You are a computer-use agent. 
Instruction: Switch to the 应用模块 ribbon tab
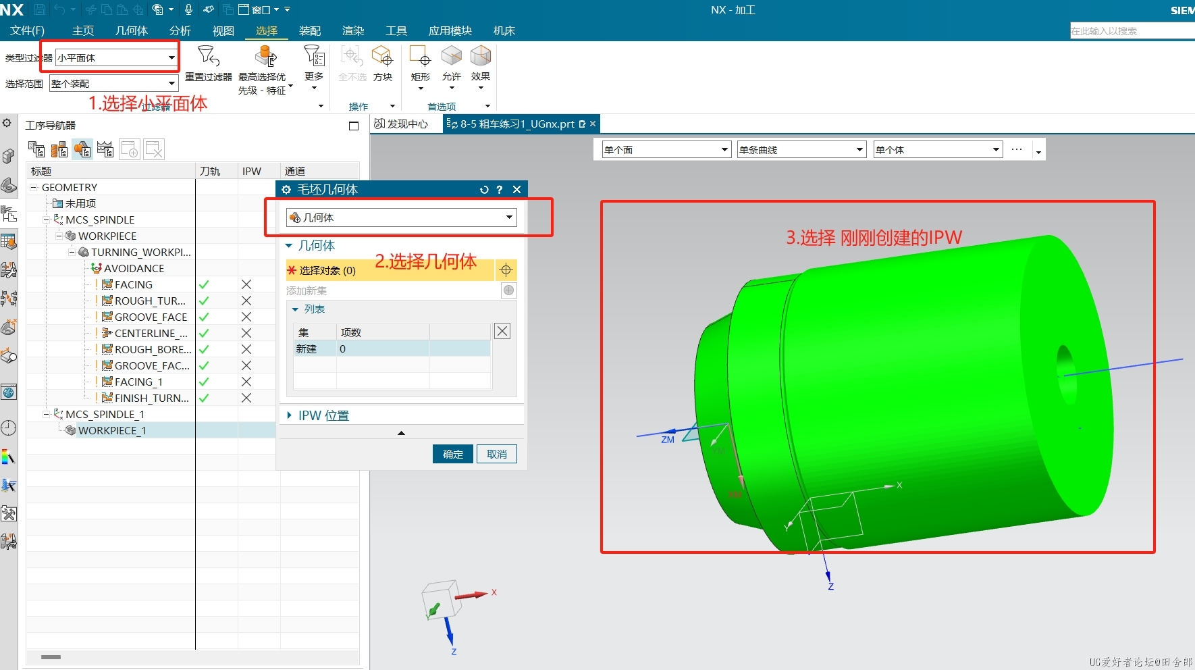click(x=450, y=31)
